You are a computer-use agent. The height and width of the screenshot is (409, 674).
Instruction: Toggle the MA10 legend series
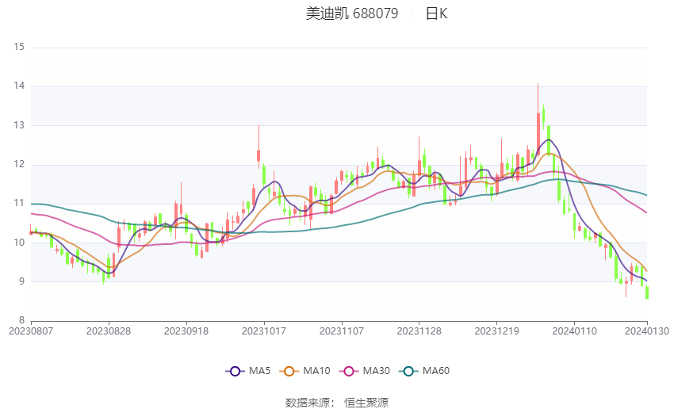pyautogui.click(x=305, y=371)
